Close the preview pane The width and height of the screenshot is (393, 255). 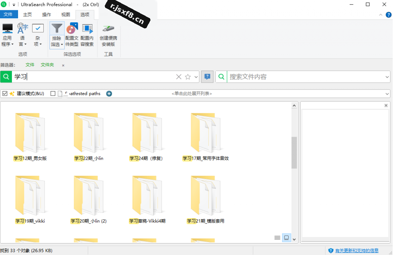(386, 106)
